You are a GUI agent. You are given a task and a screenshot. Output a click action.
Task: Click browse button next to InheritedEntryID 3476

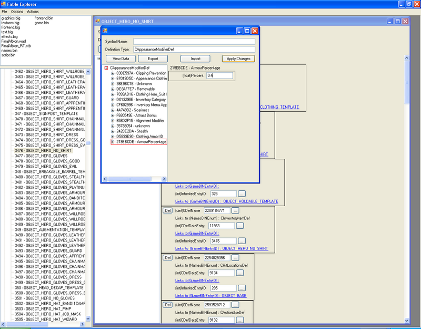point(242,241)
